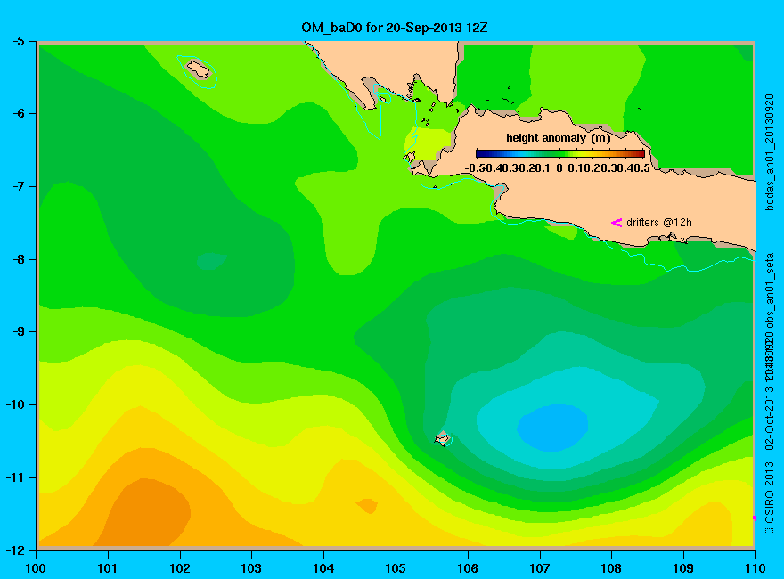
Task: Click the y-axis label -6
Action: (18, 113)
